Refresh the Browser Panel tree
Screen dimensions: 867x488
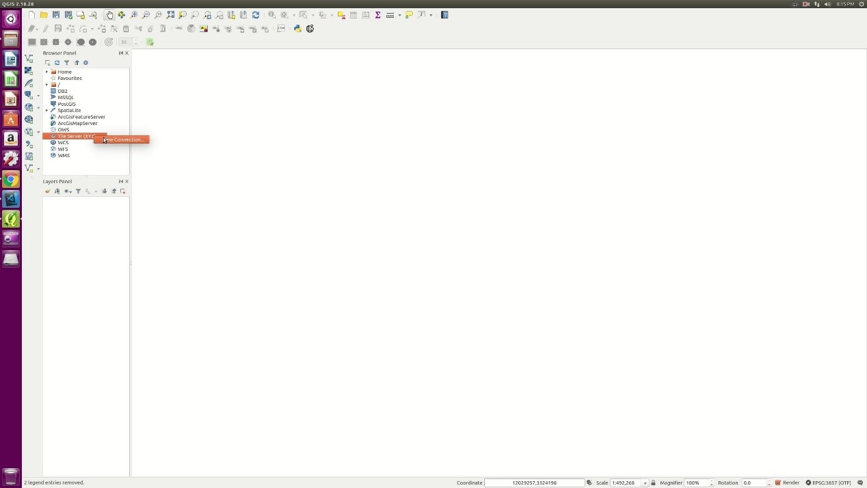coord(57,63)
